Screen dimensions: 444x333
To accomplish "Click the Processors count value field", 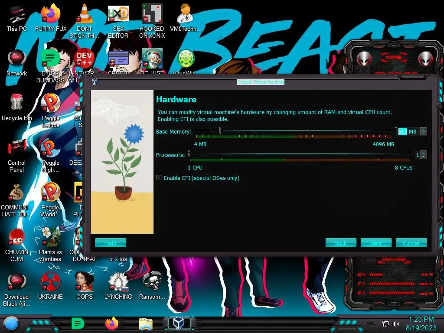I will click(418, 155).
